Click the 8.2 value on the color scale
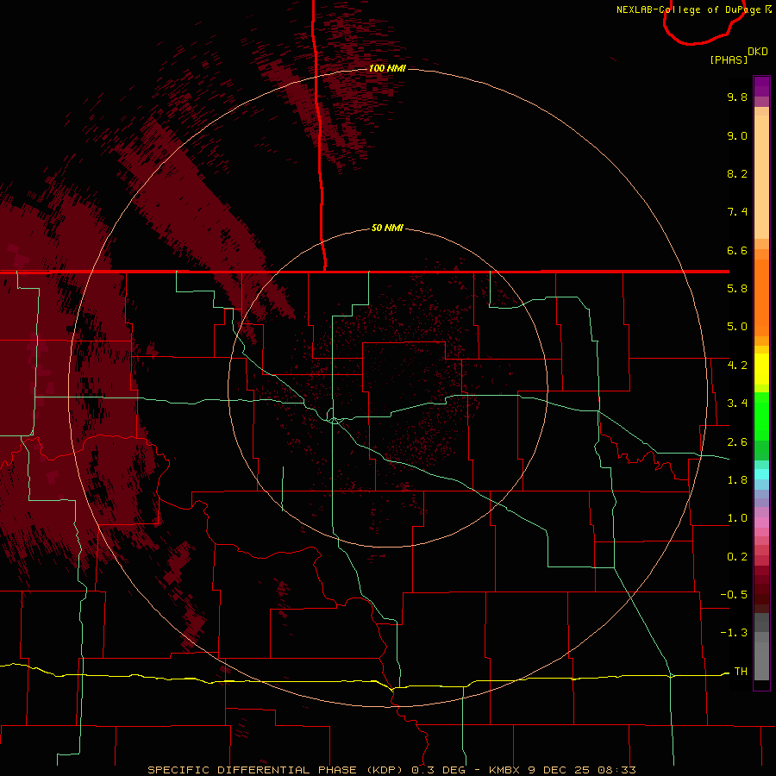The height and width of the screenshot is (776, 776). click(x=737, y=173)
